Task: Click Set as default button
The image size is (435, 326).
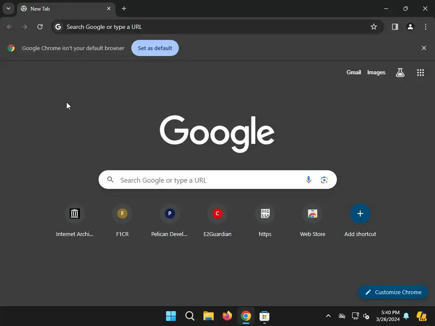Action: [x=155, y=48]
